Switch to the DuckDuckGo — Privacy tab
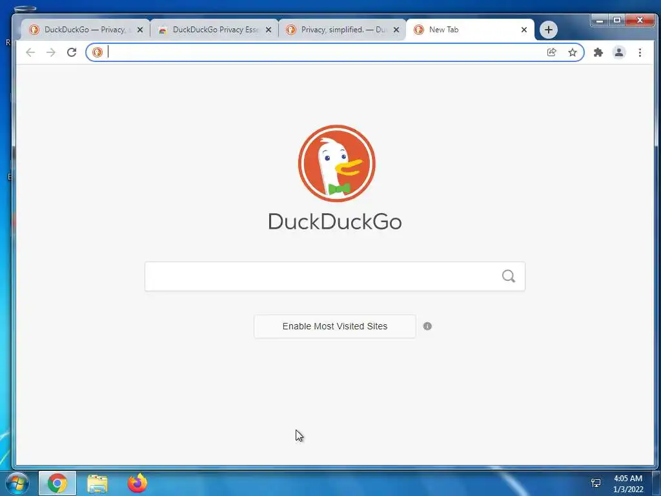This screenshot has width=661, height=496. 86,30
